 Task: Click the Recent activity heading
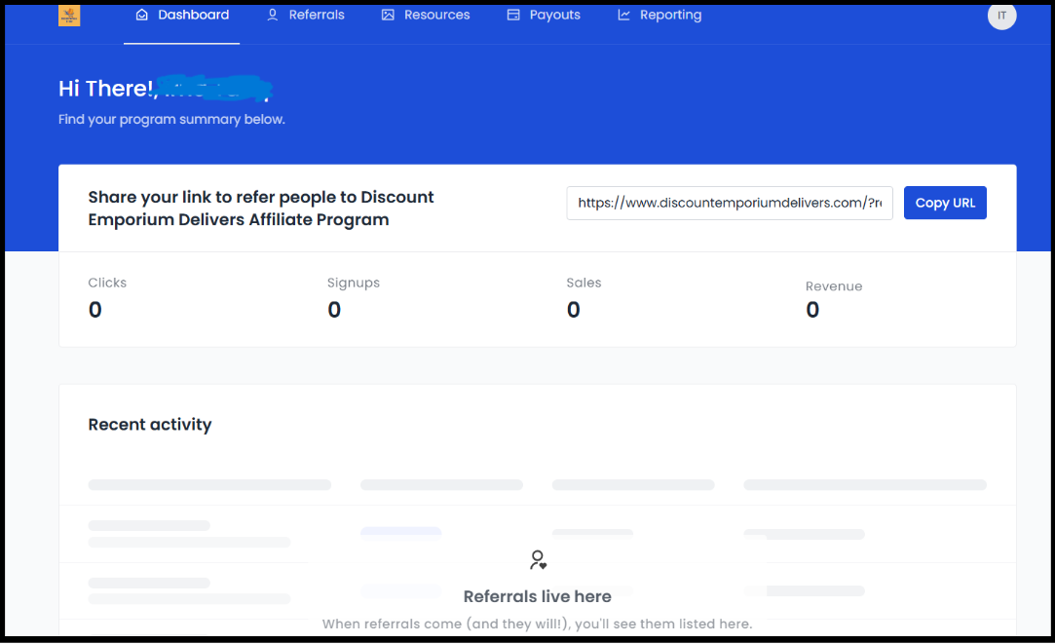(x=149, y=425)
